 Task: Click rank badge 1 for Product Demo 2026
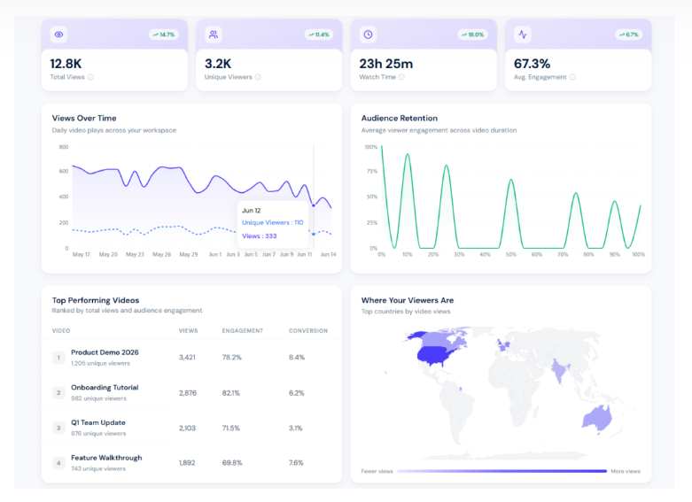[x=58, y=358]
